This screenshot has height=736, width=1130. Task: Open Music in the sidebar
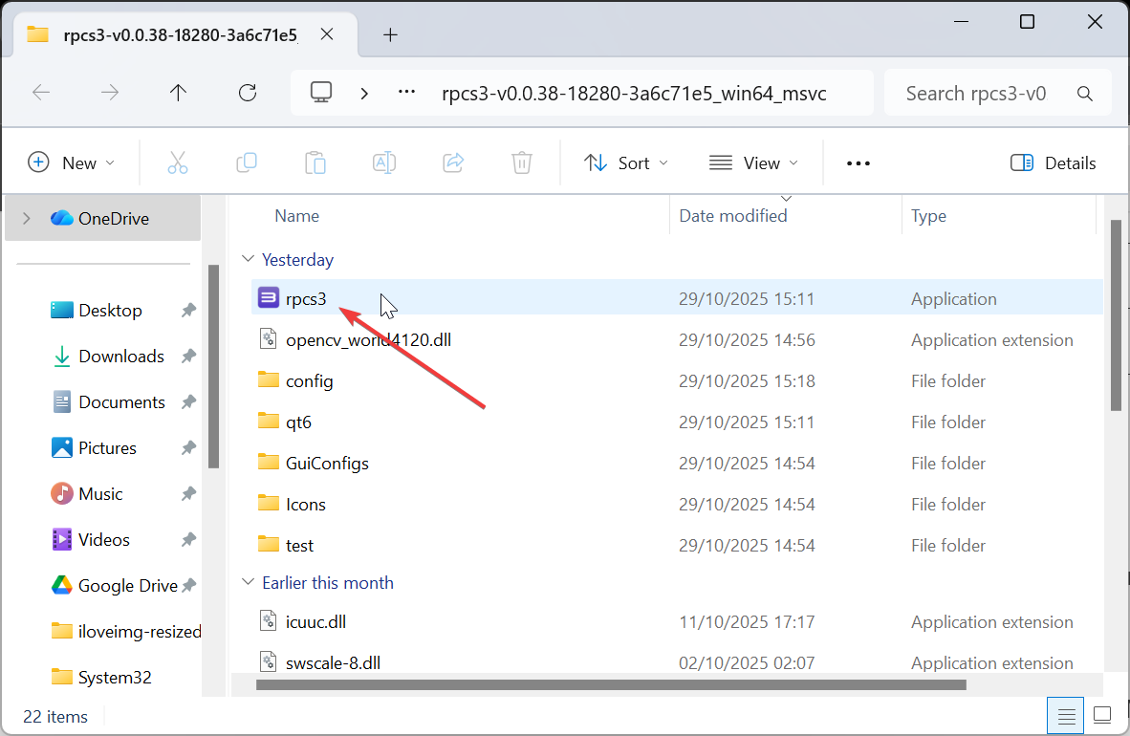pyautogui.click(x=100, y=494)
